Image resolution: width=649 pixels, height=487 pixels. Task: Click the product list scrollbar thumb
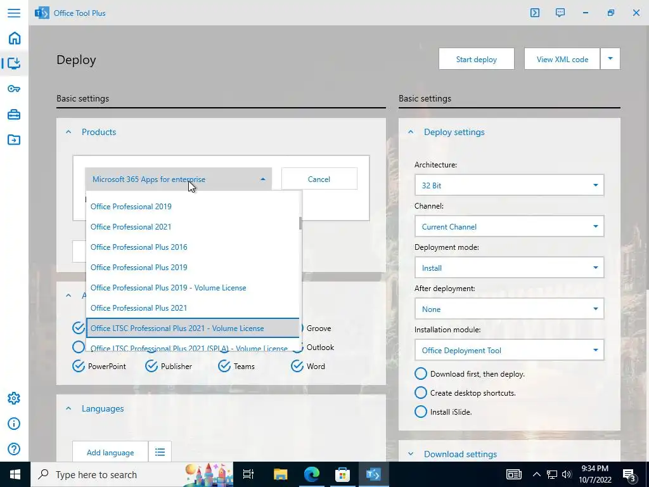[300, 223]
